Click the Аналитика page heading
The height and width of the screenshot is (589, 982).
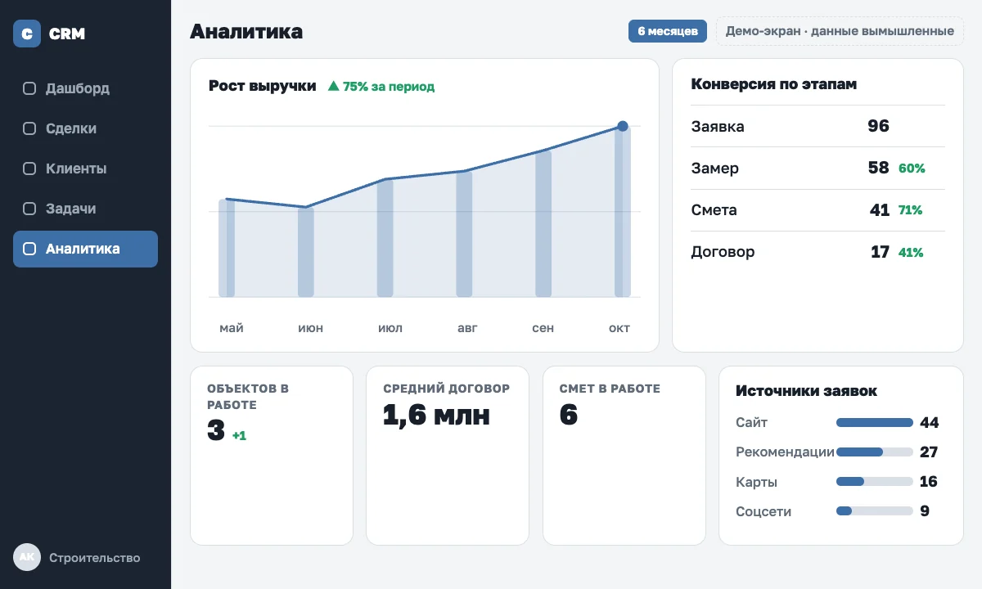(246, 31)
